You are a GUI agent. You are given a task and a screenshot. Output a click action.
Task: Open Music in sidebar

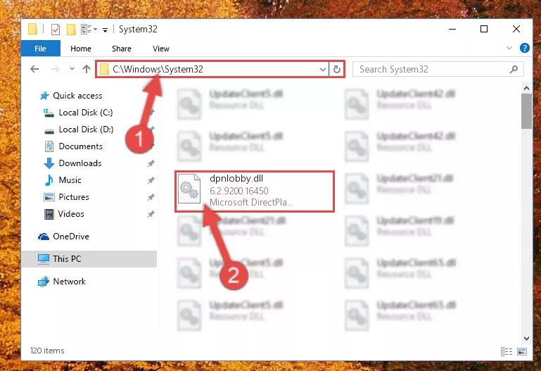(x=70, y=180)
